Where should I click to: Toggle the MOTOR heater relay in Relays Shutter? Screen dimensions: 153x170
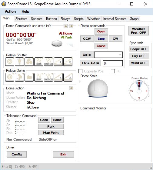click(48, 62)
